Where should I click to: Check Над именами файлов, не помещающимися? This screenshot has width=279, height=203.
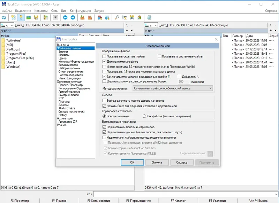click(104, 138)
